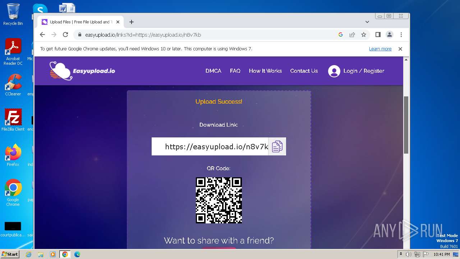Image resolution: width=460 pixels, height=259 pixels.
Task: Close the Upload Files tab
Action: 118,22
